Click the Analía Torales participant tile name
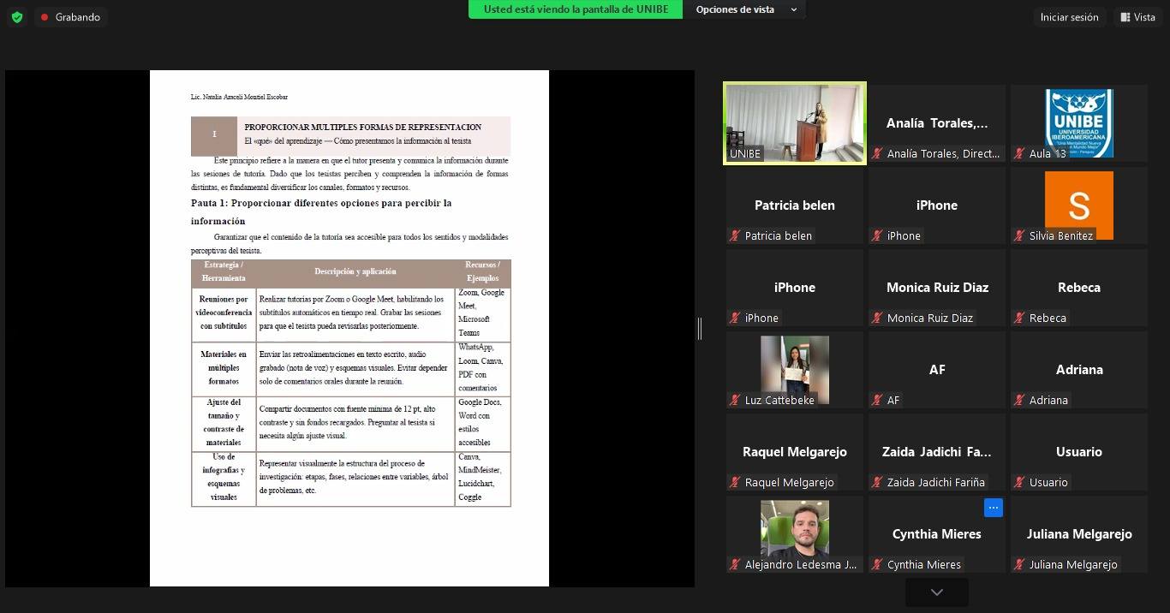The image size is (1170, 613). pyautogui.click(x=937, y=123)
